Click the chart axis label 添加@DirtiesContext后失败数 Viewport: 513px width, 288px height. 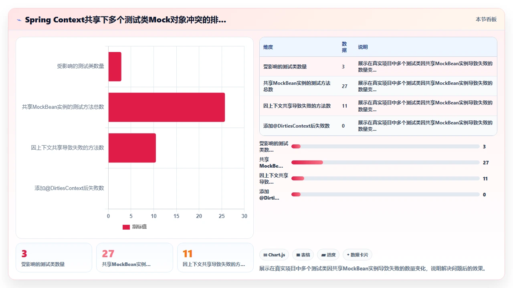click(x=69, y=188)
